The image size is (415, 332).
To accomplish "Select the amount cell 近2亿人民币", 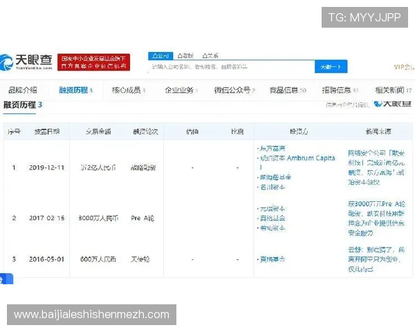I will [x=98, y=167].
